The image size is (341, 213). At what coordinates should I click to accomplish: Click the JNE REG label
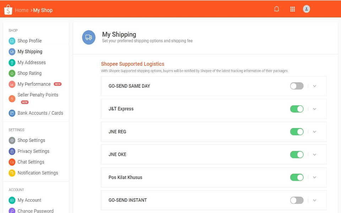tap(118, 132)
